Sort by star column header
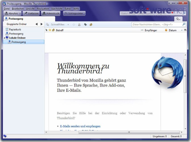This screenshot has width=191, height=142. (x=50, y=30)
